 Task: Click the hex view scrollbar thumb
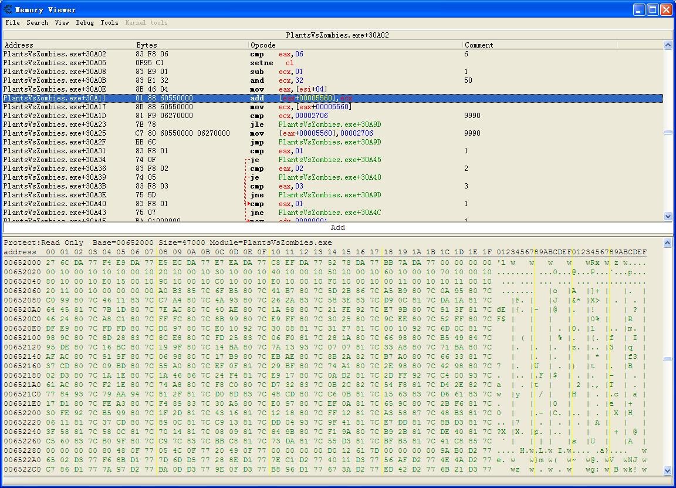coord(667,359)
